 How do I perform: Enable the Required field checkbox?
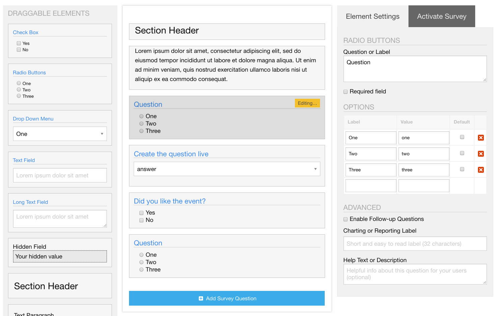click(x=345, y=92)
